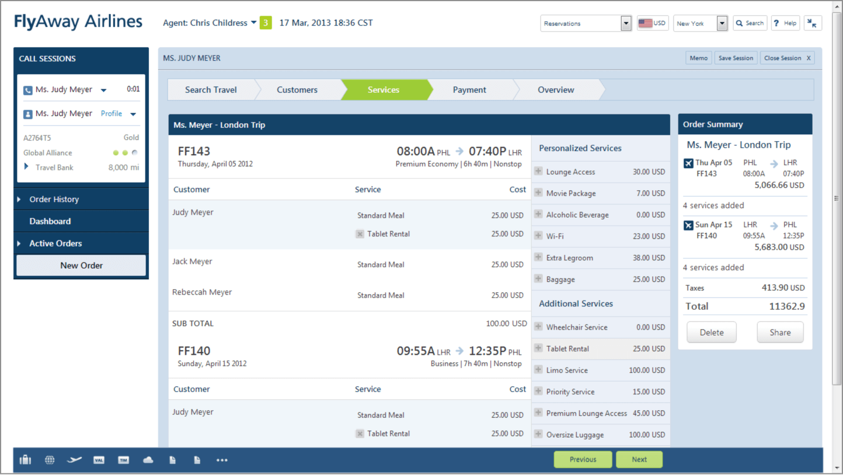Open the VAL tool in bottom toolbar
The image size is (843, 475).
[x=99, y=460]
